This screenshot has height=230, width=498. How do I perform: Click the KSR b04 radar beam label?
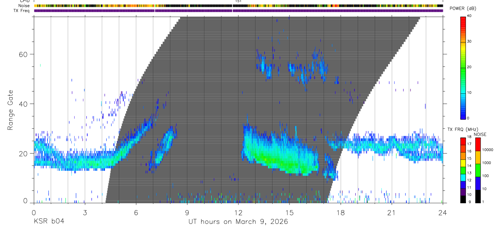pyautogui.click(x=48, y=221)
